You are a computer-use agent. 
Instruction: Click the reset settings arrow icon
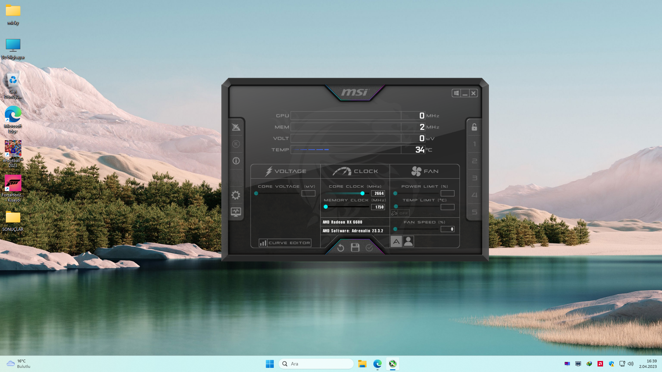coord(341,248)
